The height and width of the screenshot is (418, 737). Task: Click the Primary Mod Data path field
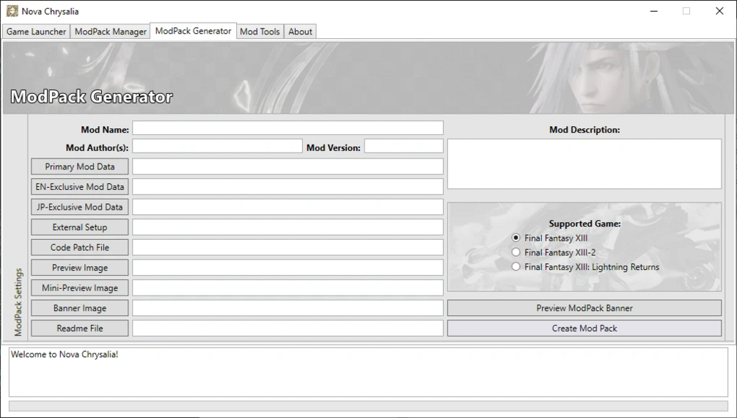(287, 166)
